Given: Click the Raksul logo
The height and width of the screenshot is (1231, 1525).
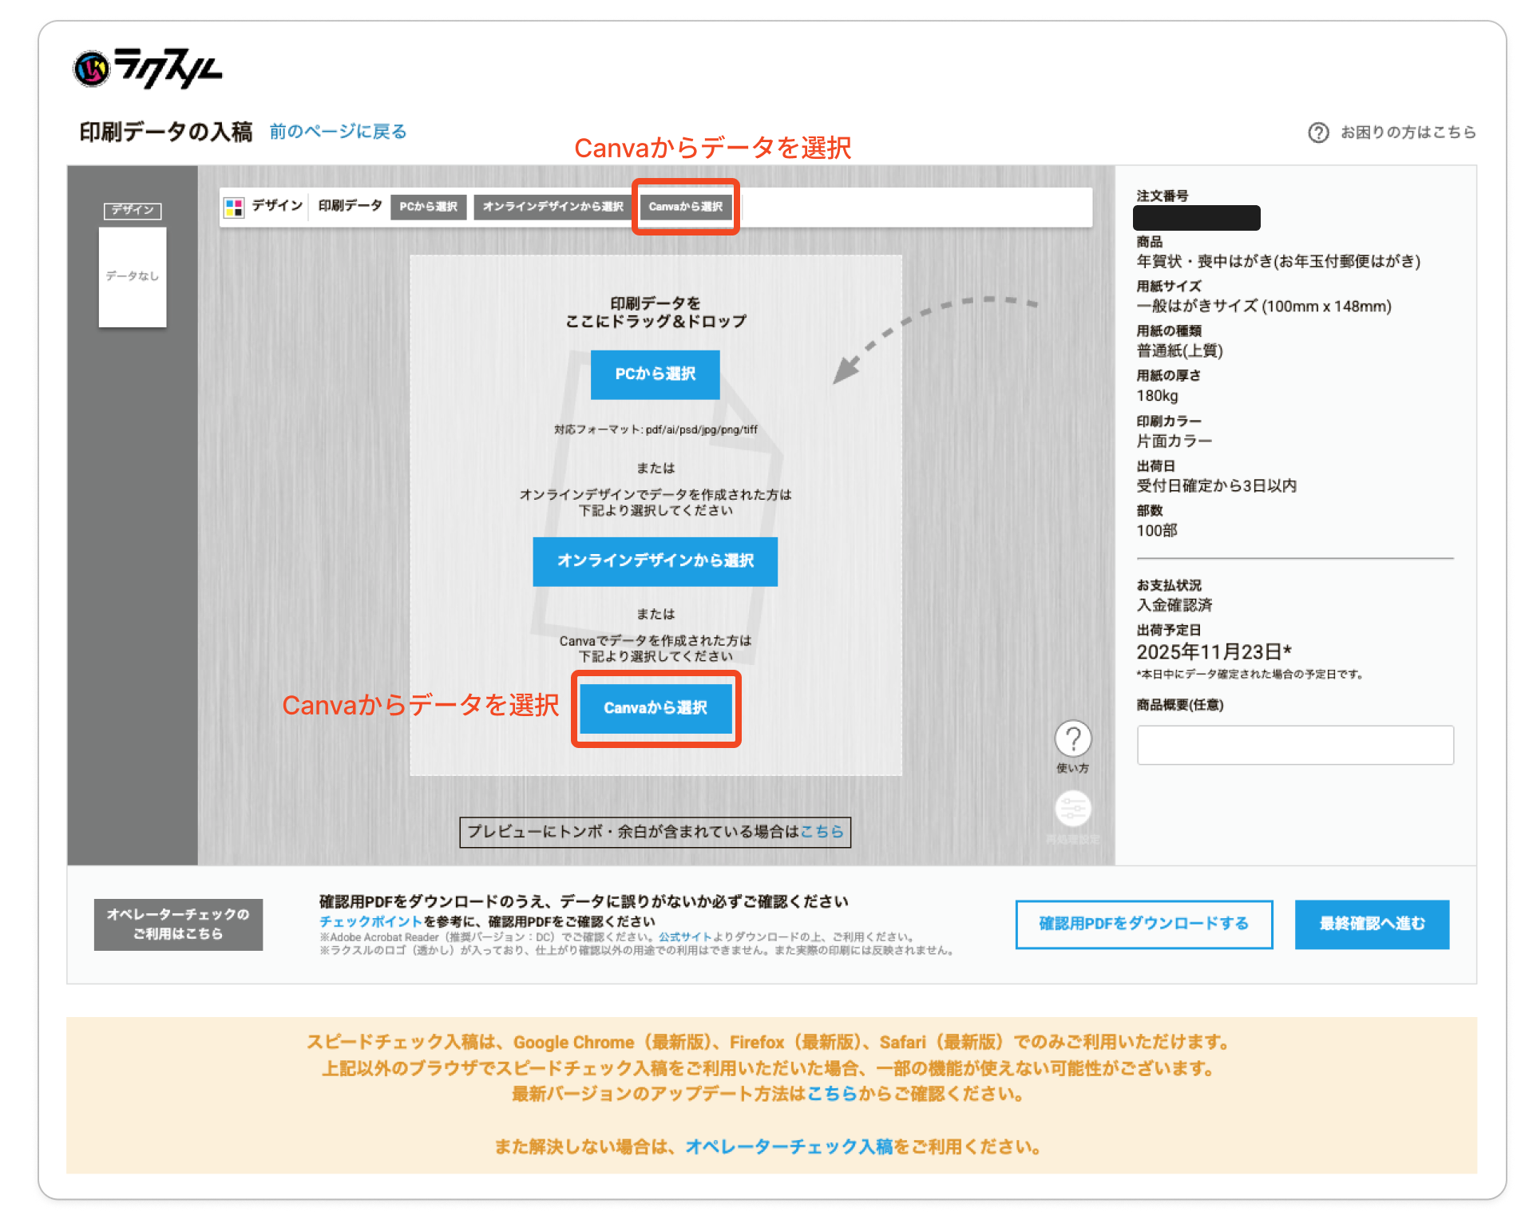Looking at the screenshot, I should 147,69.
